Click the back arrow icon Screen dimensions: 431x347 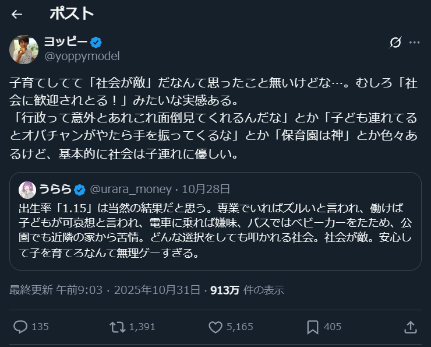click(17, 15)
